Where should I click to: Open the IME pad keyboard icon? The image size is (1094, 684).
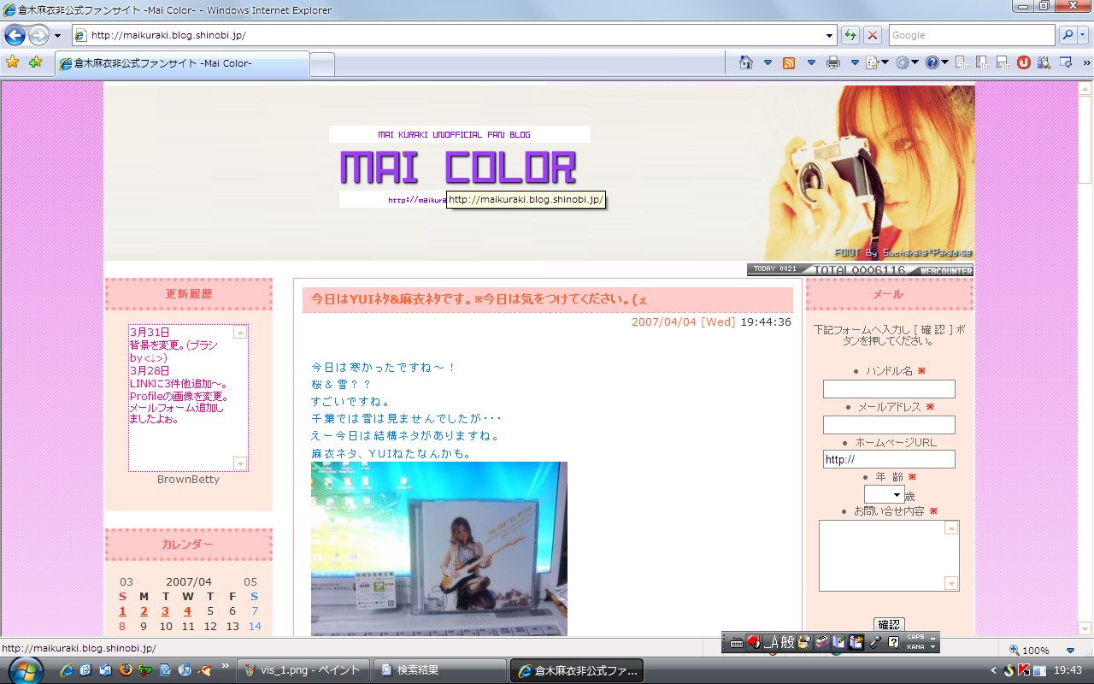click(x=735, y=642)
